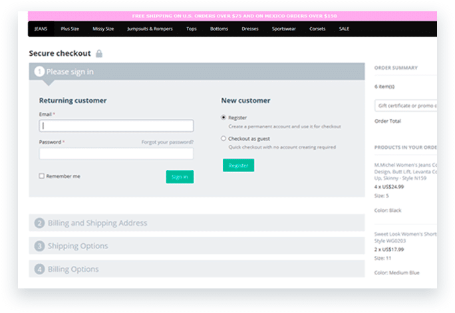This screenshot has width=455, height=313.
Task: Follow the Forgot your password link
Action: [x=167, y=142]
